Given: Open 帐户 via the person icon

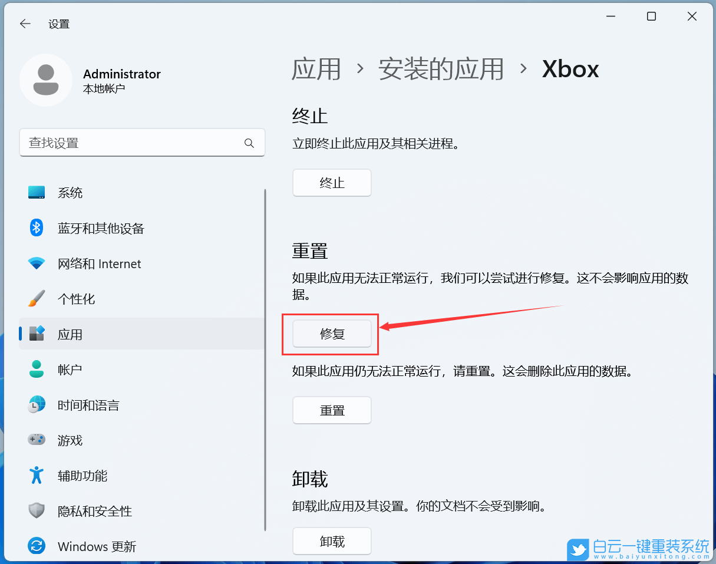Looking at the screenshot, I should tap(36, 370).
